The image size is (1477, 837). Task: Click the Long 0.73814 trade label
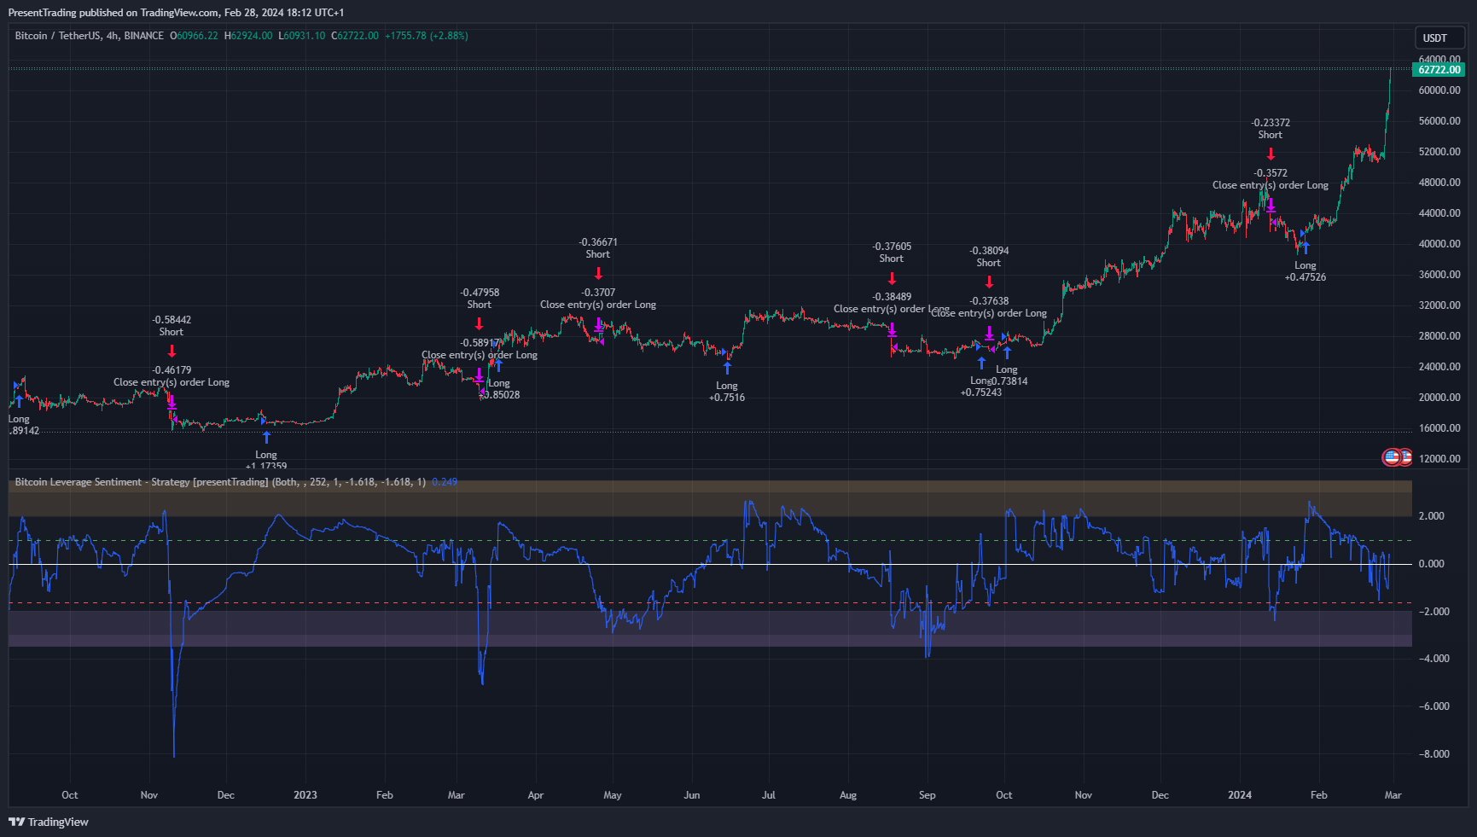tap(1007, 375)
